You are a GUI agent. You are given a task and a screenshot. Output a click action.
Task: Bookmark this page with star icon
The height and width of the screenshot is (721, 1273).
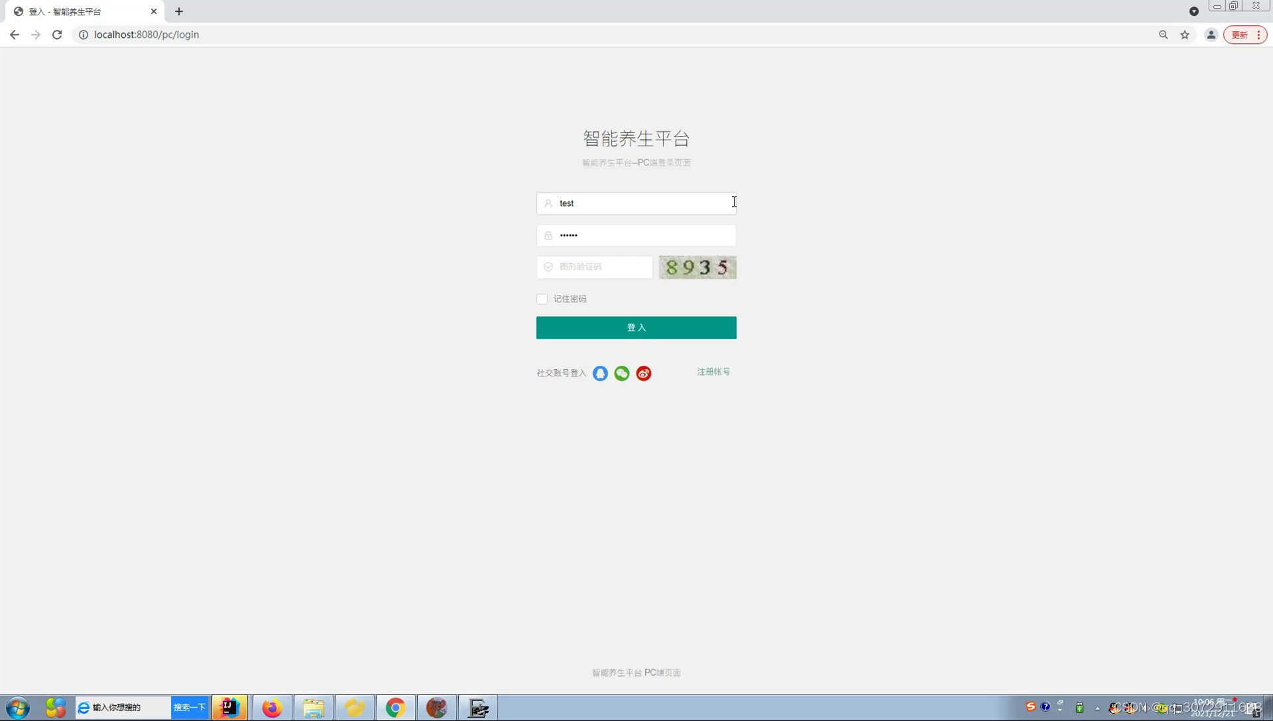[1185, 34]
